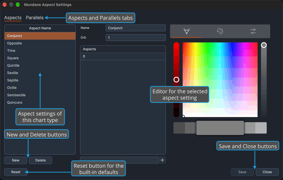This screenshot has width=283, height=180.
Task: Select Septile in the aspect list
Action: [x=40, y=80]
